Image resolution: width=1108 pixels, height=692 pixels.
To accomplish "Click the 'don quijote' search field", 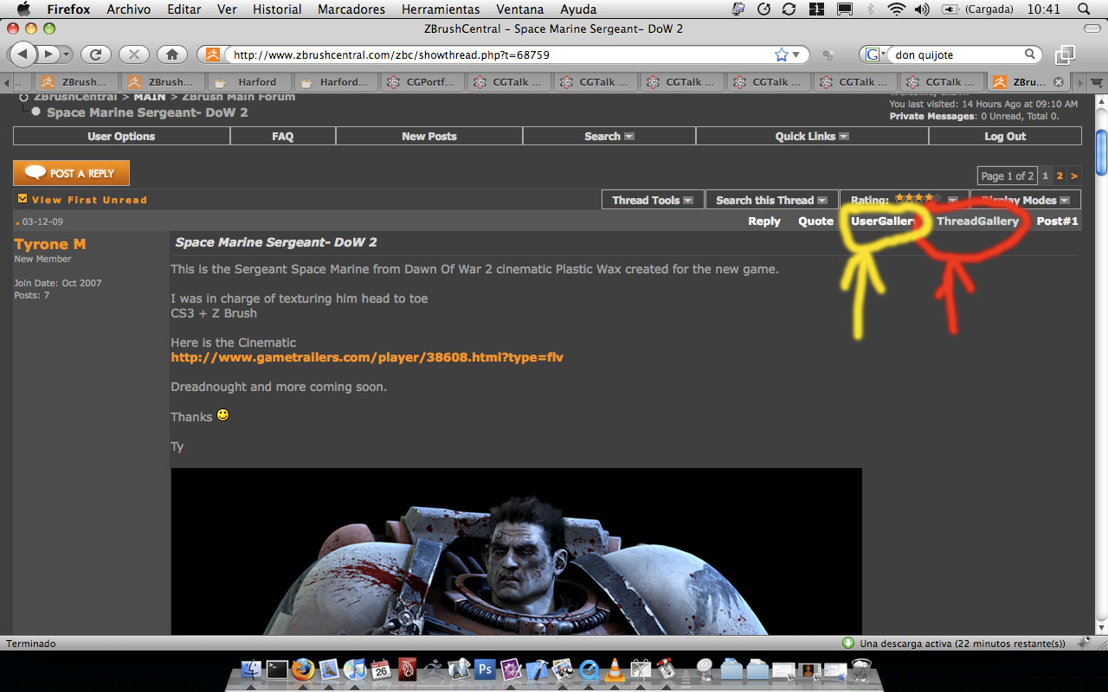I will [x=957, y=54].
